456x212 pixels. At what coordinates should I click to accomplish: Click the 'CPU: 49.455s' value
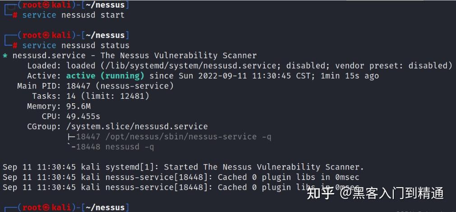(x=83, y=116)
